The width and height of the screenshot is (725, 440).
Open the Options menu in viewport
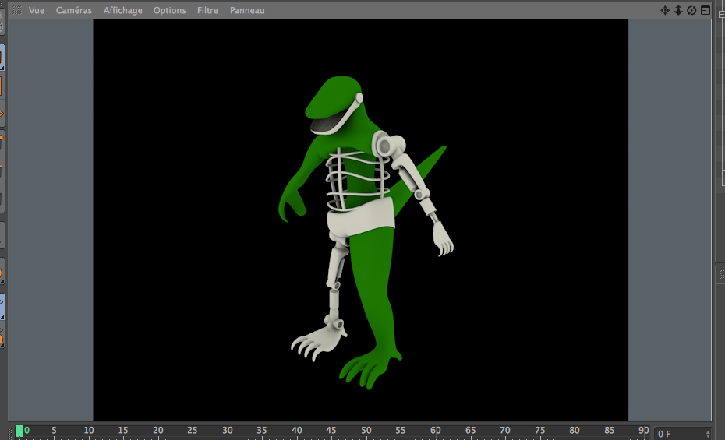(x=169, y=10)
